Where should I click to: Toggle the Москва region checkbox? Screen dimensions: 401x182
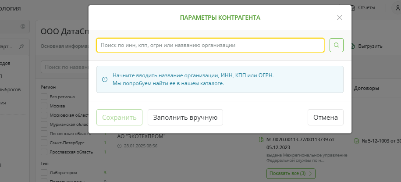(x=44, y=106)
